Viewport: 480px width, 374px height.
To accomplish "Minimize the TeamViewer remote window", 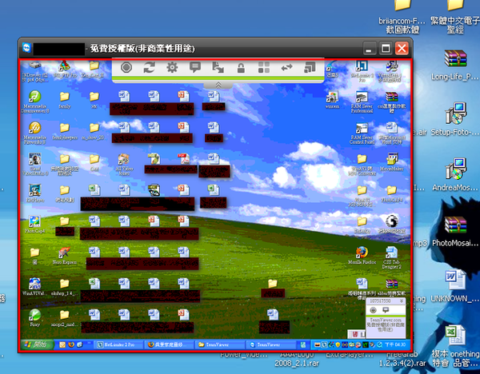I will 370,48.
